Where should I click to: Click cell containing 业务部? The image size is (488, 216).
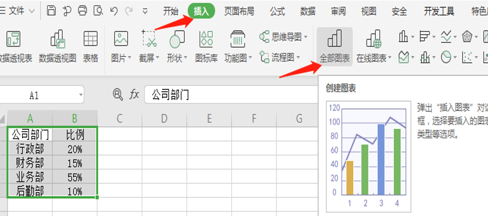30,177
